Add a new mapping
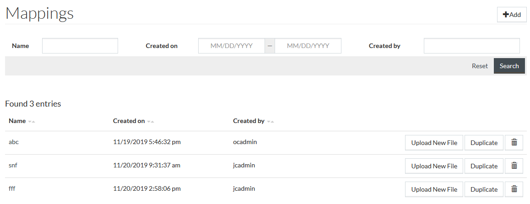530x204 pixels. [x=512, y=15]
